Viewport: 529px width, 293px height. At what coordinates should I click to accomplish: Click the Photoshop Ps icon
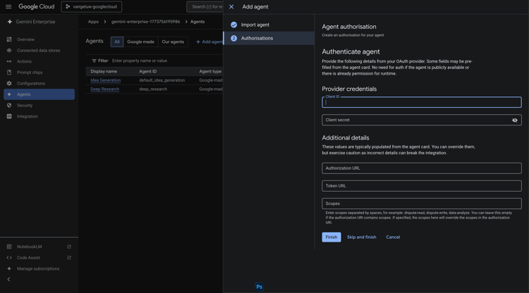[x=259, y=287]
